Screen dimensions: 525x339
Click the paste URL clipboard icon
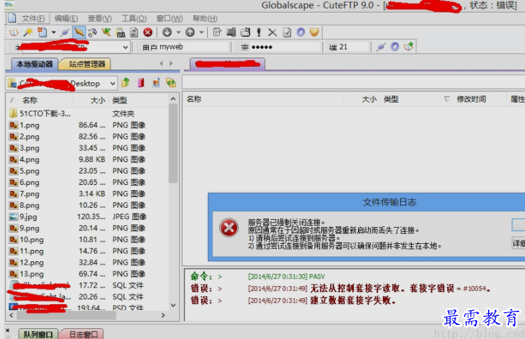(x=120, y=32)
